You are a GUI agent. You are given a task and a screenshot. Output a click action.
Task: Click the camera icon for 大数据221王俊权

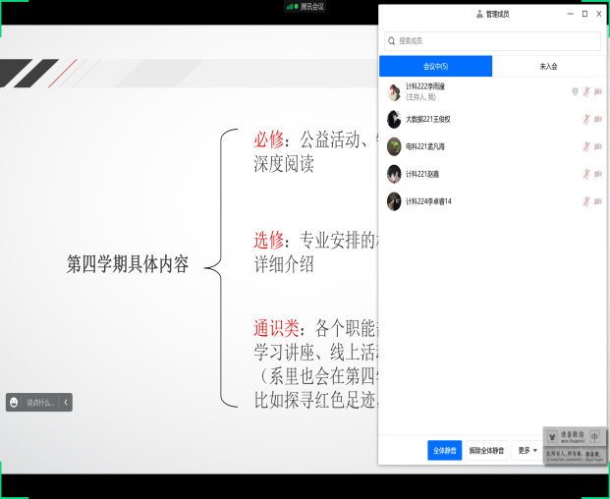click(598, 119)
